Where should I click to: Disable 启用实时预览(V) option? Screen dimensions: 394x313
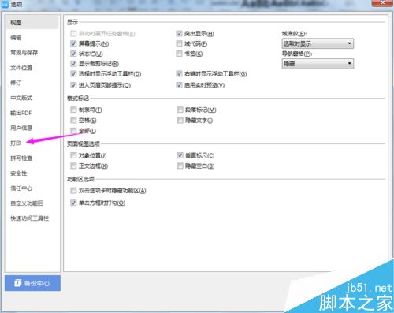(179, 85)
